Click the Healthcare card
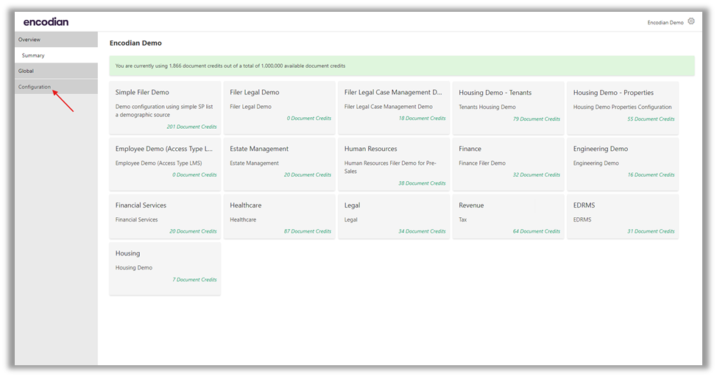 point(279,216)
